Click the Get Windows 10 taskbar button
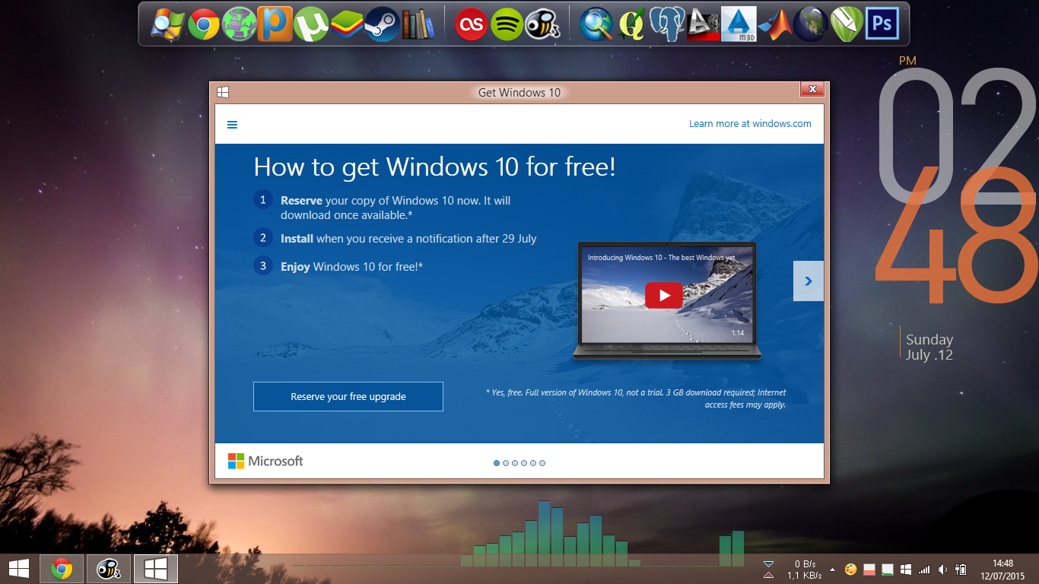This screenshot has width=1039, height=584. pos(156,569)
